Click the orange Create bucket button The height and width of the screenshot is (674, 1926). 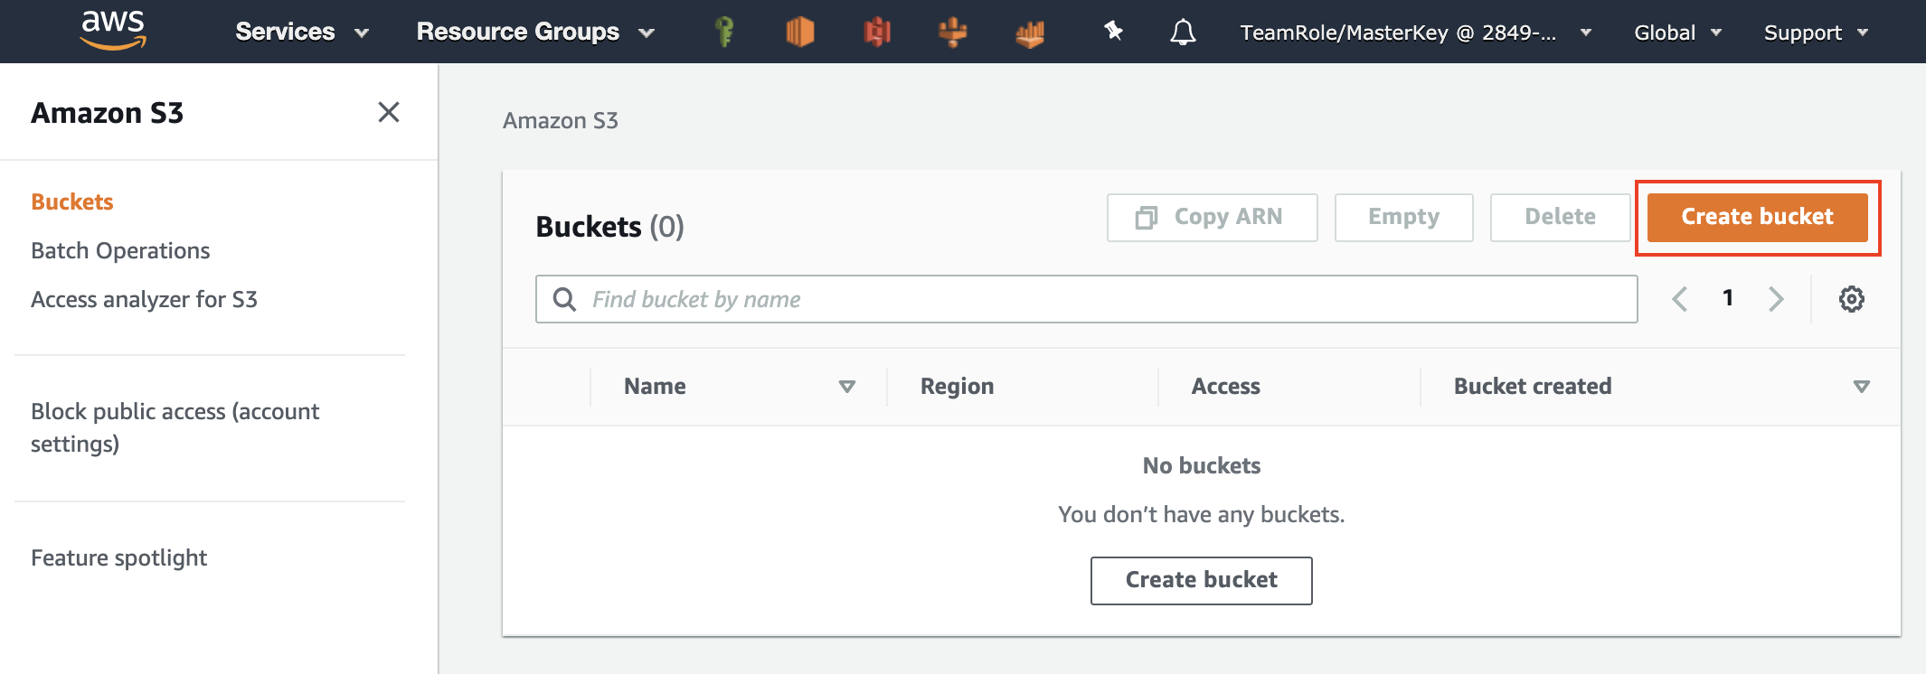[1757, 217]
